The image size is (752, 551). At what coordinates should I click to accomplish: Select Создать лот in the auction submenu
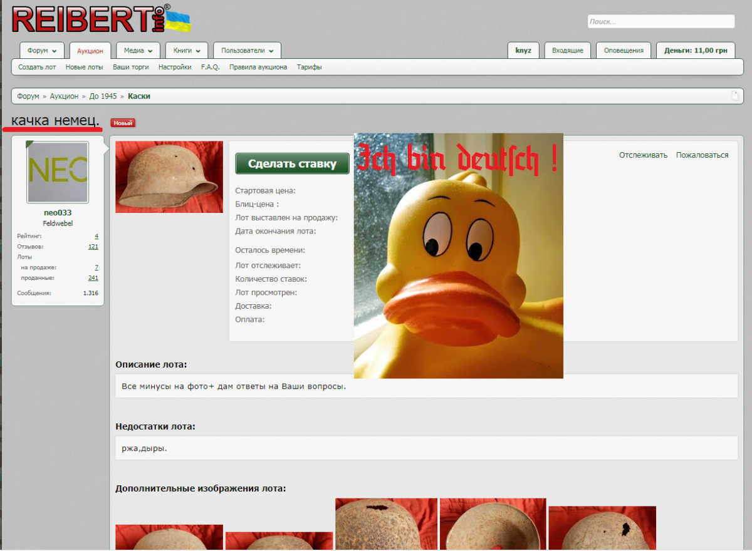[x=38, y=67]
